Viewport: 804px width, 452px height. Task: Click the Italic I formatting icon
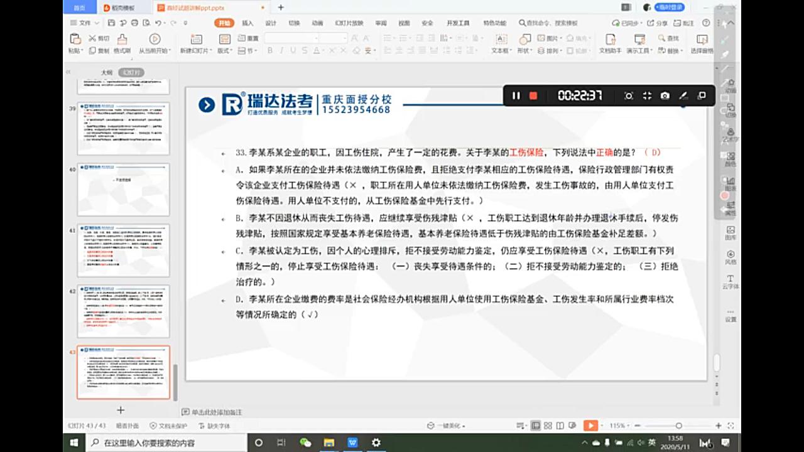pyautogui.click(x=280, y=51)
